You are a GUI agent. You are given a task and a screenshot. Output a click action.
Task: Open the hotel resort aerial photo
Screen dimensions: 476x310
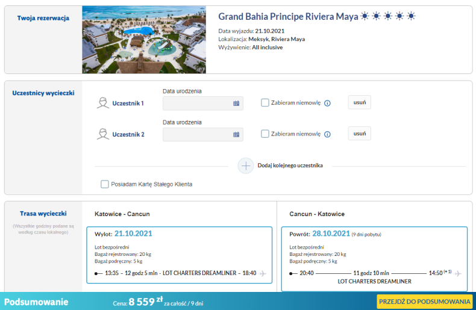144,40
